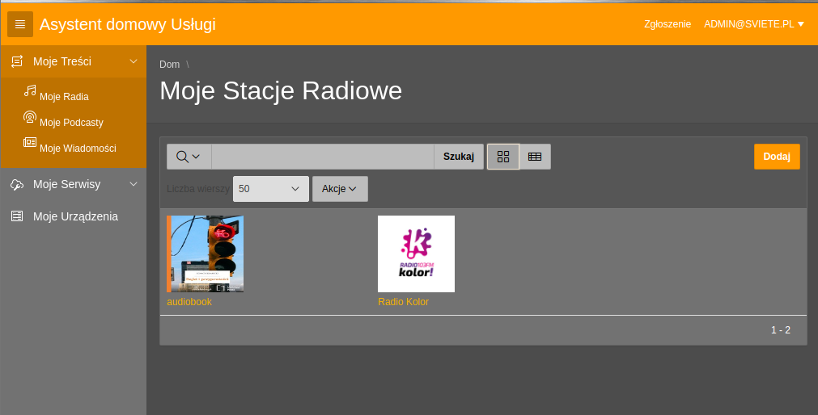The image size is (818, 415).
Task: Open the Radio Kolor station thumbnail
Action: coord(417,254)
